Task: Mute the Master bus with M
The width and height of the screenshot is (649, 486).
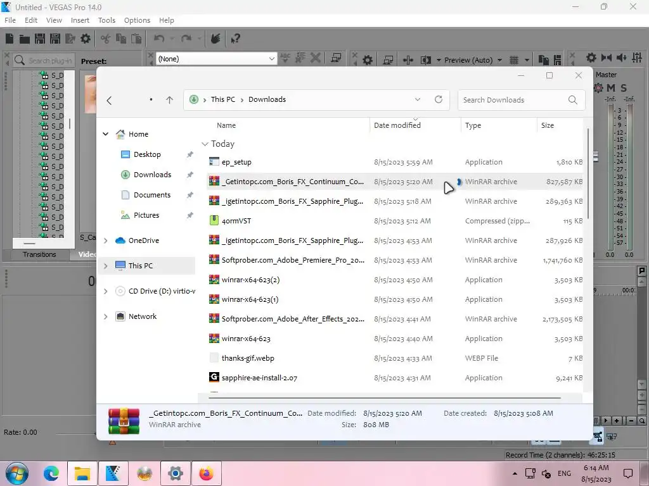Action: tap(611, 87)
